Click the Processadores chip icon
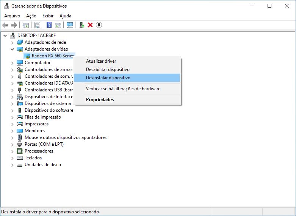This screenshot has width=296, height=216. click(20, 151)
